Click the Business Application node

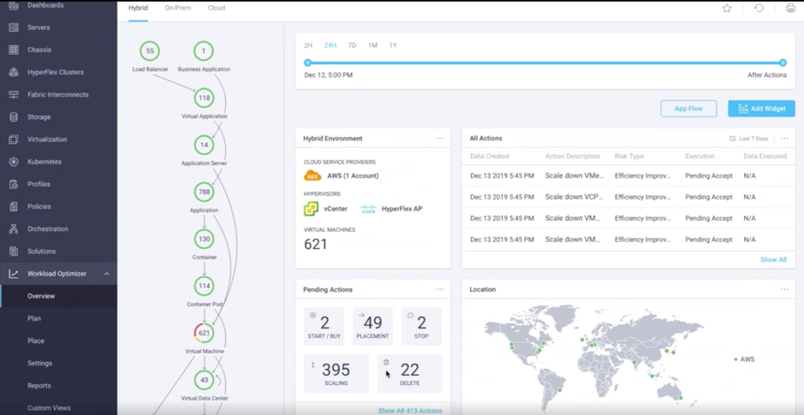point(204,50)
